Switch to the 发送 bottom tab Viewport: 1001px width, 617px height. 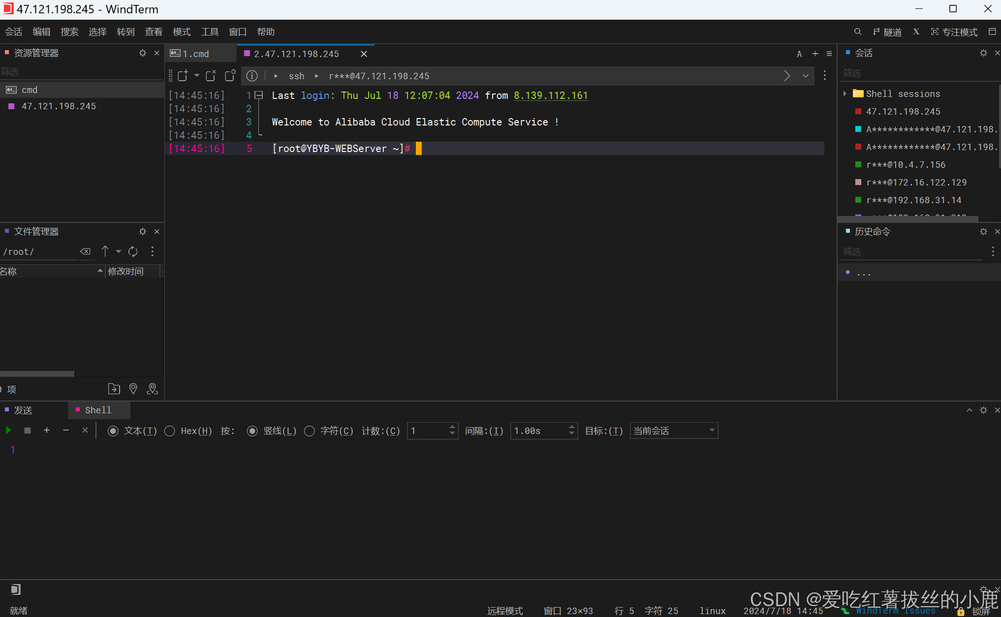(23, 410)
